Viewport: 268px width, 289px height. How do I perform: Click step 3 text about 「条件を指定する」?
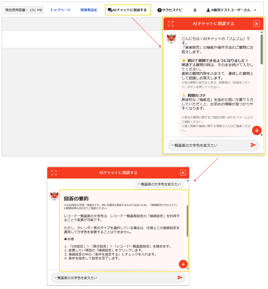[x=110, y=254]
